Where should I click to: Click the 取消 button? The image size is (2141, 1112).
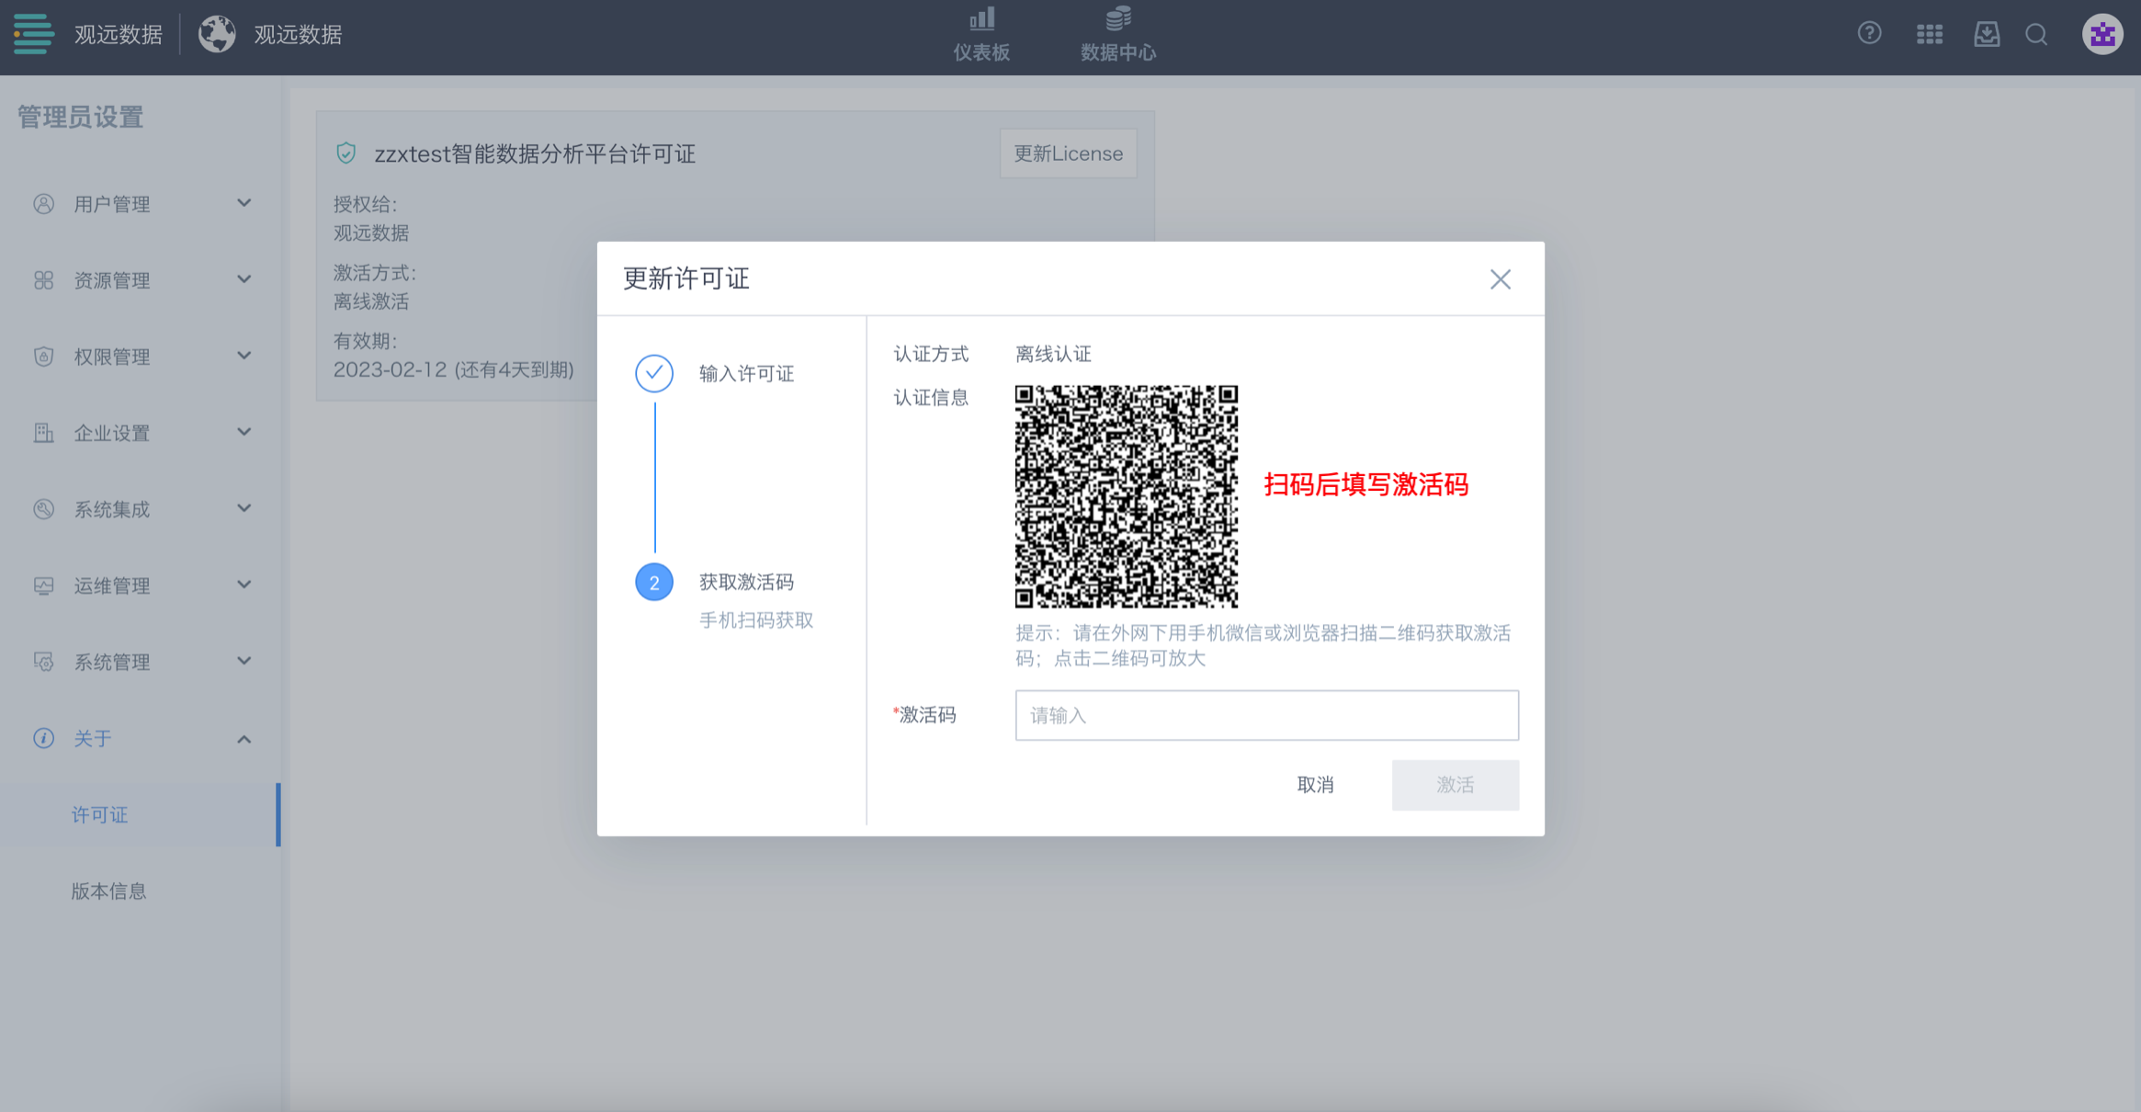[x=1315, y=785]
